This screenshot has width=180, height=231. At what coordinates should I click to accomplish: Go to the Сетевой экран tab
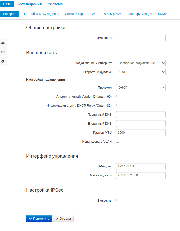click(x=76, y=14)
